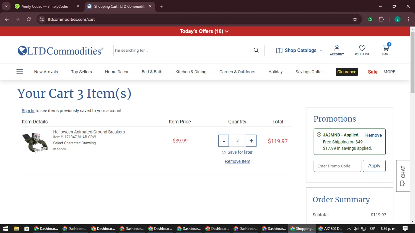Switch to the Verify Codes SimplyCodes tab
Viewport: 415px width, 233px height.
pyautogui.click(x=45, y=6)
